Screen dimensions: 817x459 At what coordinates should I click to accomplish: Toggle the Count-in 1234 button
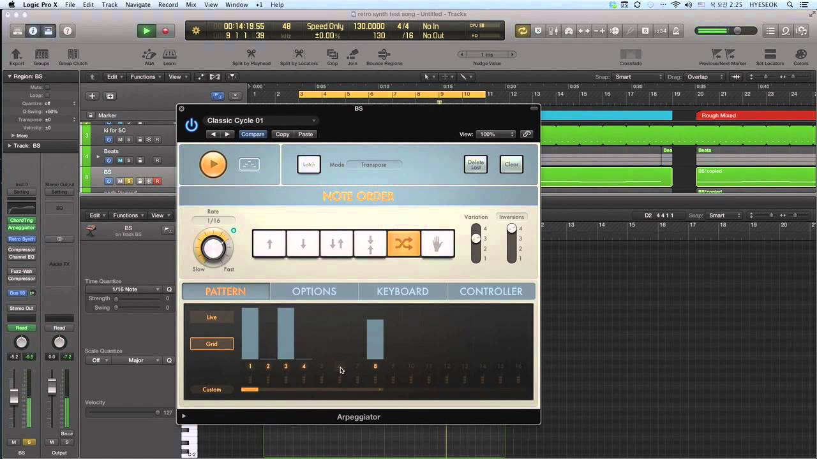(x=661, y=31)
